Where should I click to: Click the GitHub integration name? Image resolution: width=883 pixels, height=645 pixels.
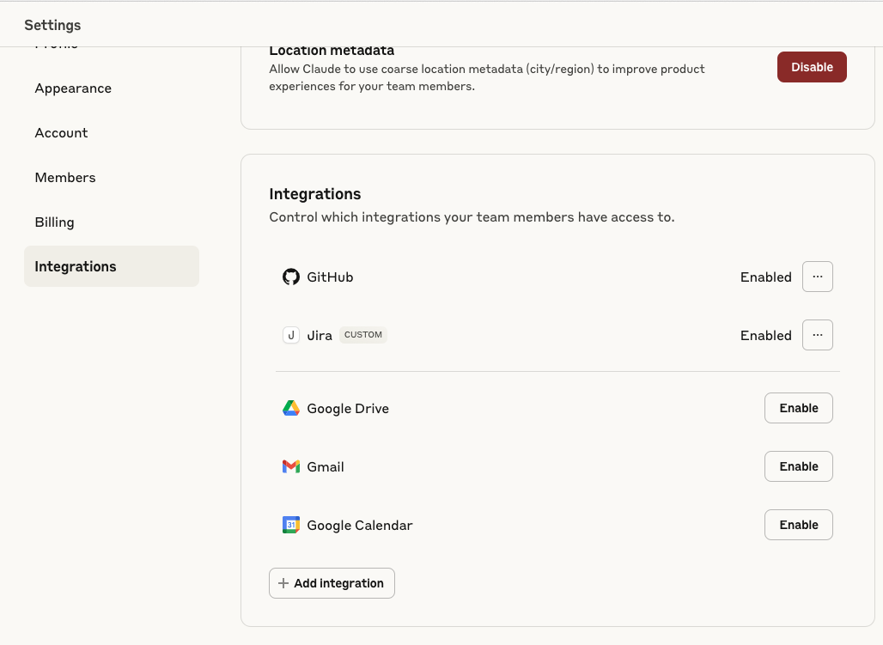330,277
